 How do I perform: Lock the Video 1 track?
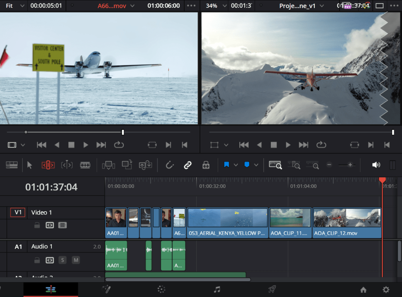37,225
